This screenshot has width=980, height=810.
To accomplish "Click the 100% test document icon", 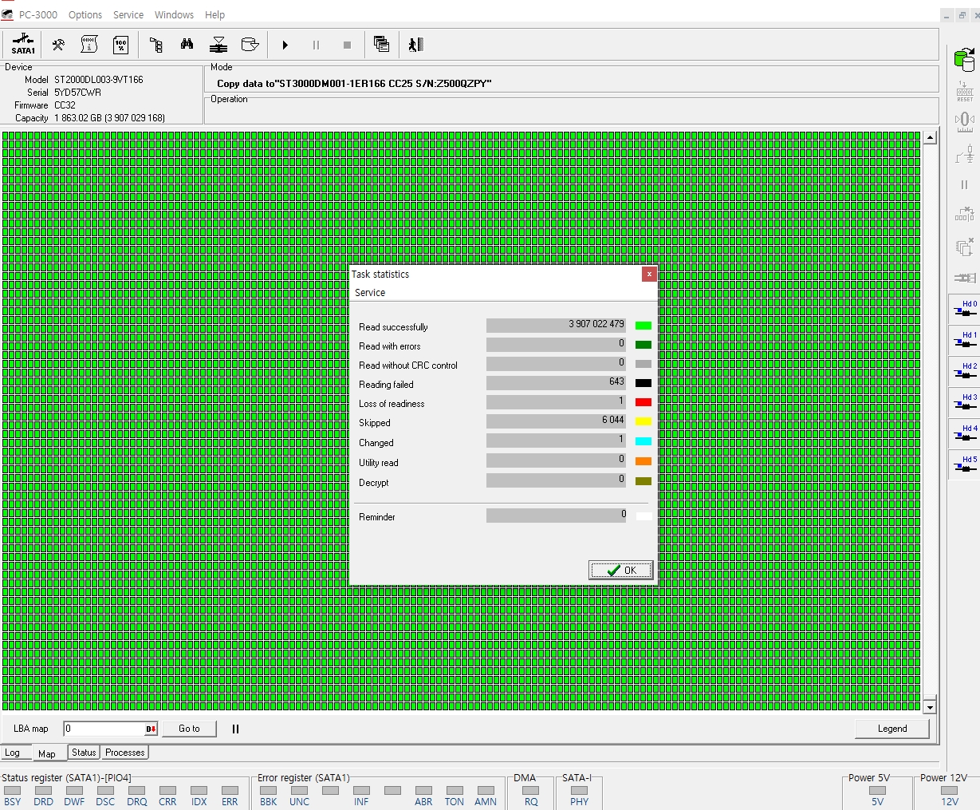I will coord(120,45).
